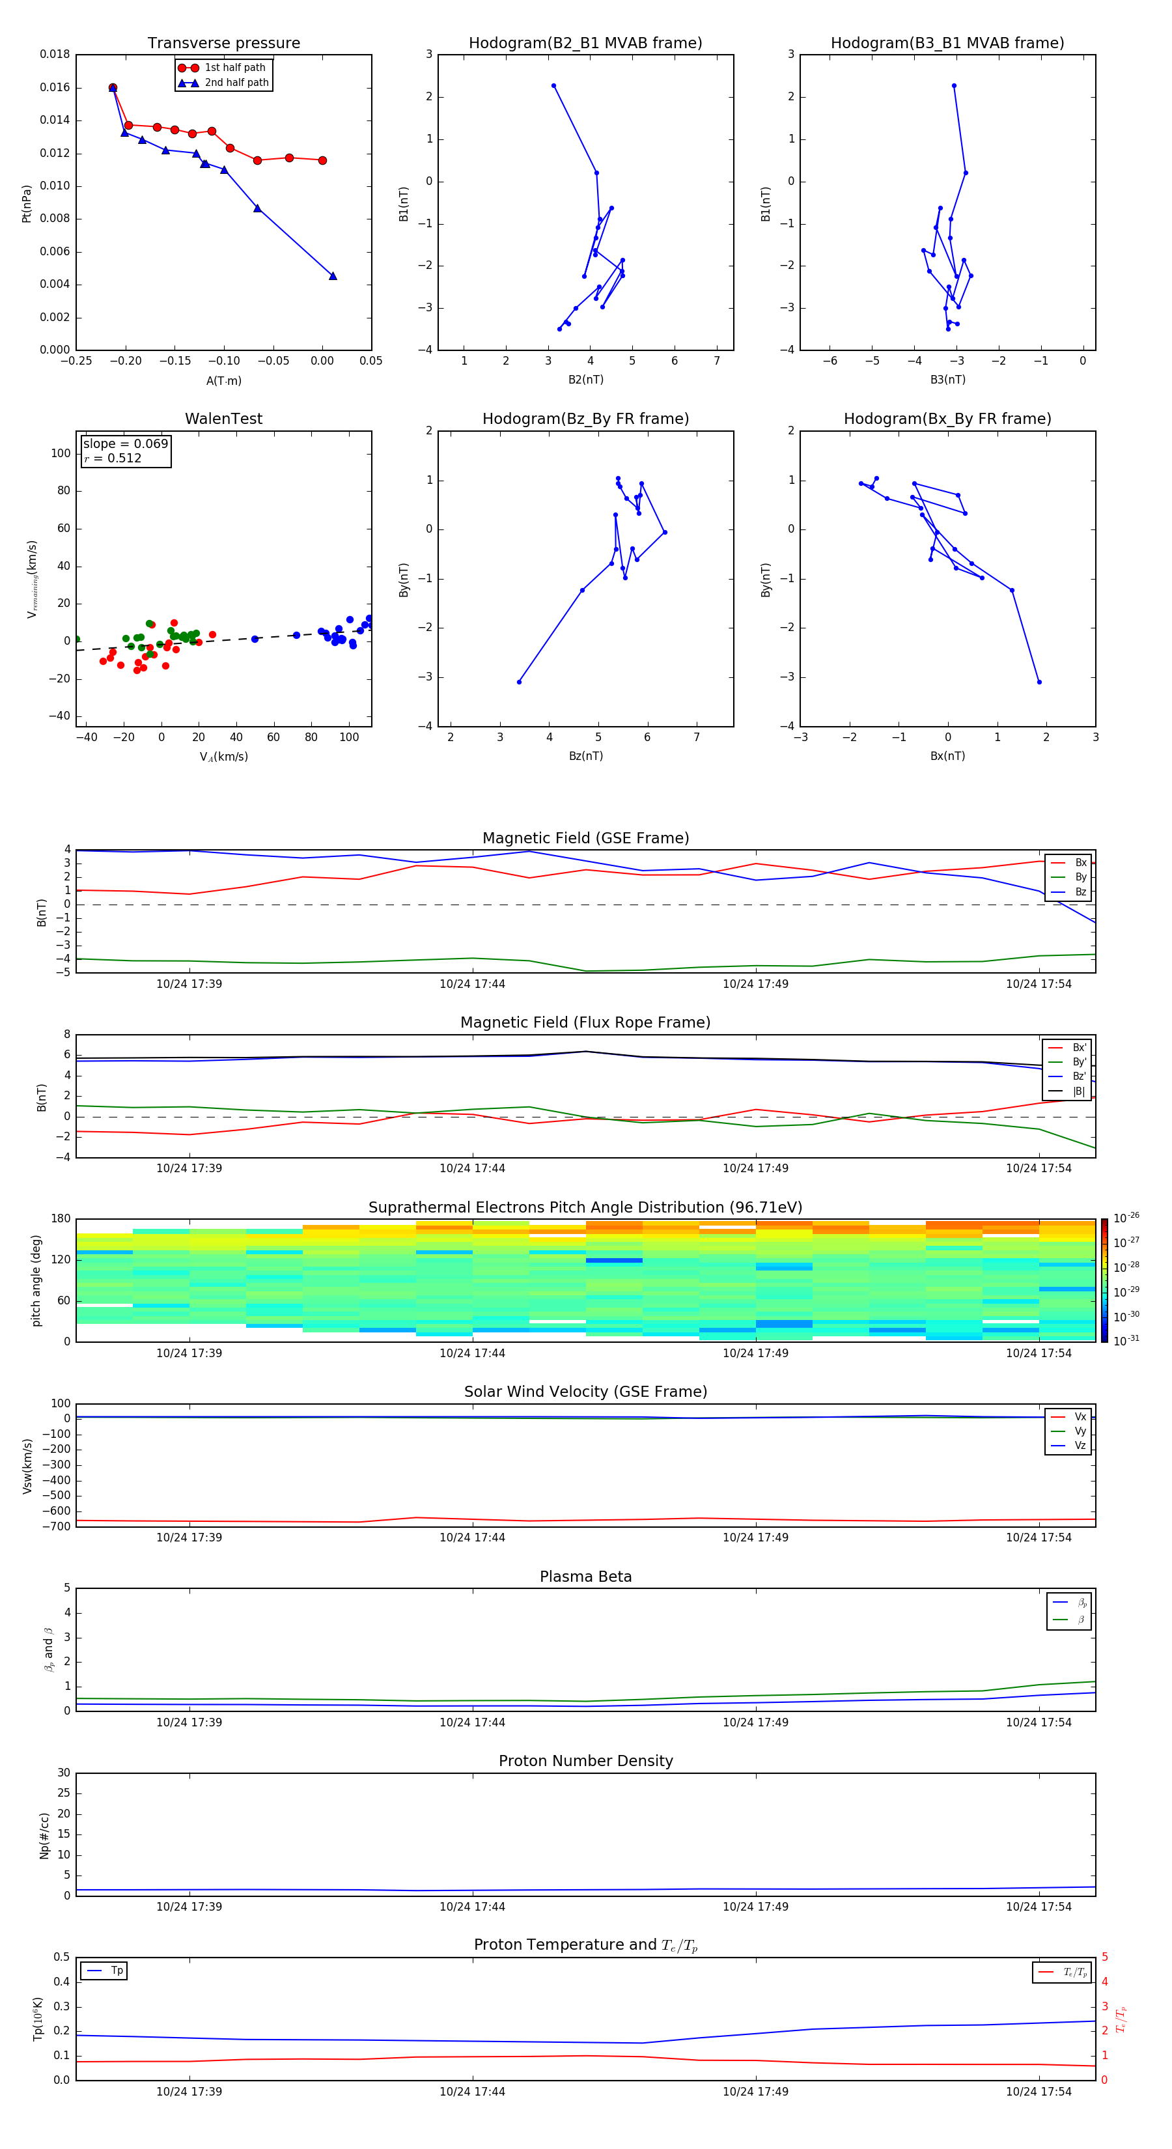Screen dimensions: 1172x2149
Task: Click the "Hodogram(B2_B1 MVAB frame)" title
Action: [585, 44]
